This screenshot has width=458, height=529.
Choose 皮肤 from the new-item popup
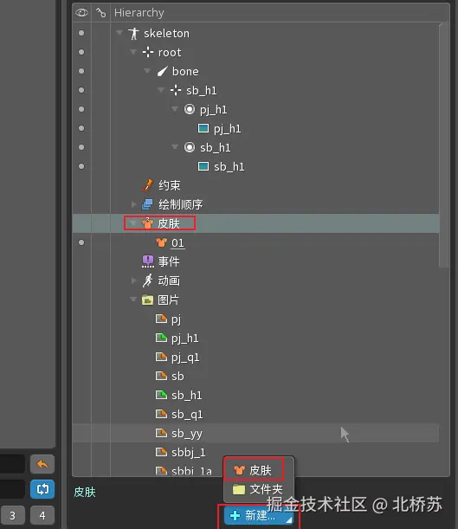click(x=254, y=470)
